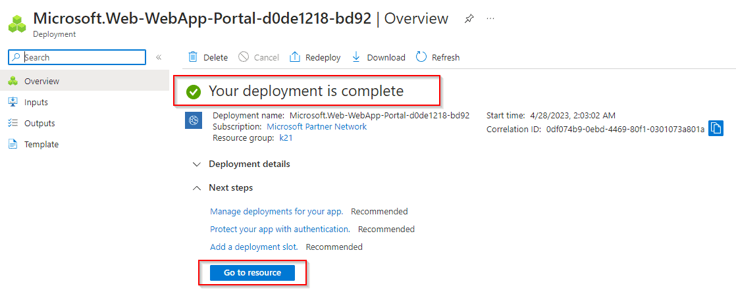Select Overview in the left menu
This screenshot has height=290, width=736.
click(41, 81)
